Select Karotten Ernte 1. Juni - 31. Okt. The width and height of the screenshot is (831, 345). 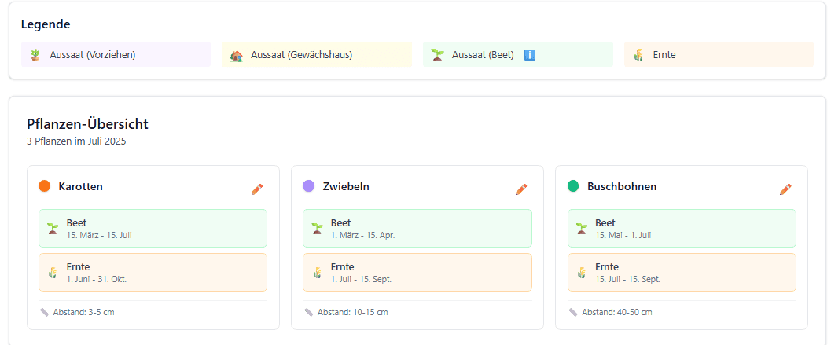[x=153, y=273]
